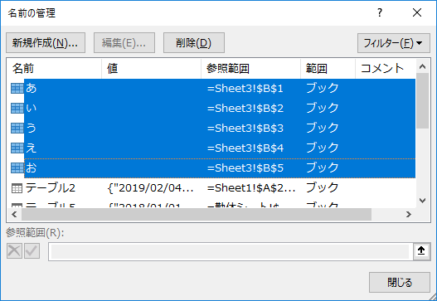Click the cancel X icon for 参照範囲

(14, 250)
